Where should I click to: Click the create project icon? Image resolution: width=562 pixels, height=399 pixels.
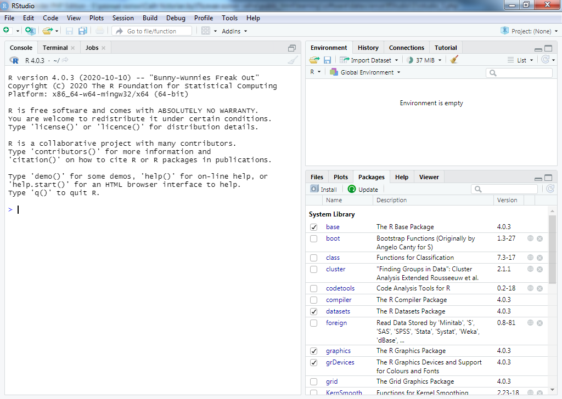(x=30, y=31)
